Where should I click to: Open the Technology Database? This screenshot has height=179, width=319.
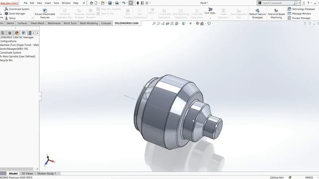301,9
